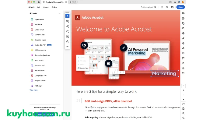Click the page display fit icon above zoom

(183, 109)
